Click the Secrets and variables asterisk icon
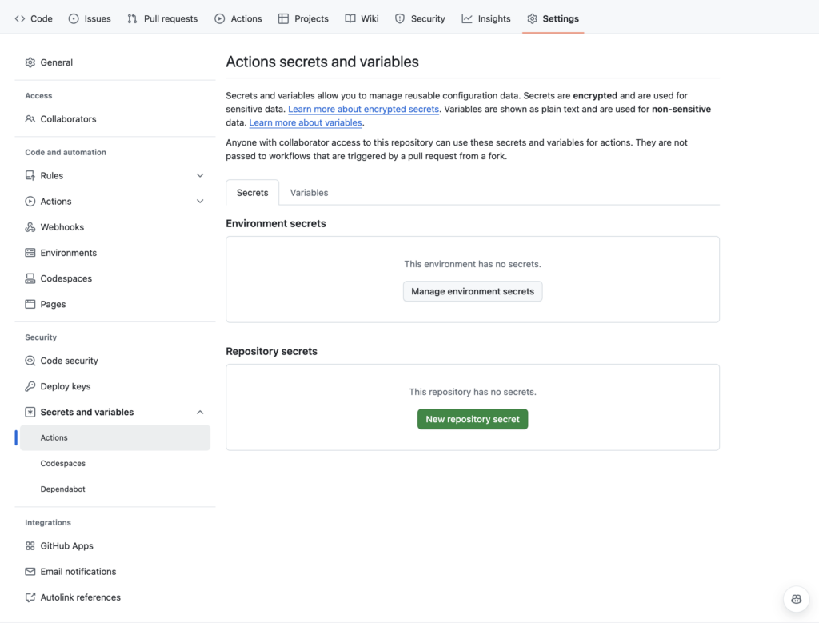This screenshot has height=623, width=819. 30,412
